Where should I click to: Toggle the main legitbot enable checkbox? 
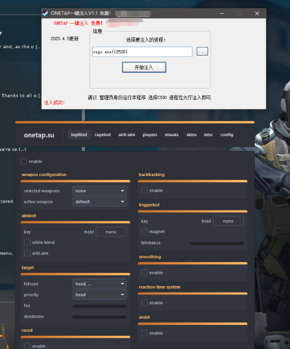[x=24, y=161]
